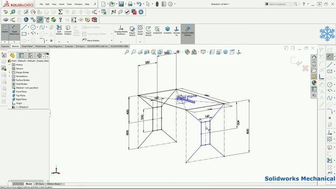The width and height of the screenshot is (336, 189).
Task: Click the Zoom to Fit view icon
Action: click(127, 52)
